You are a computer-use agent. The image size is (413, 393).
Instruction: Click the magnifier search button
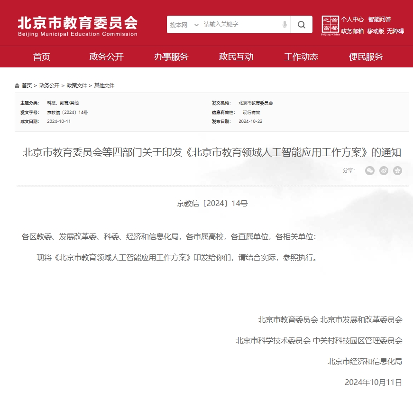302,25
